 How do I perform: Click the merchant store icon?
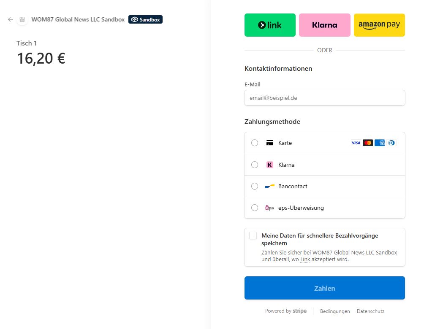pos(22,19)
